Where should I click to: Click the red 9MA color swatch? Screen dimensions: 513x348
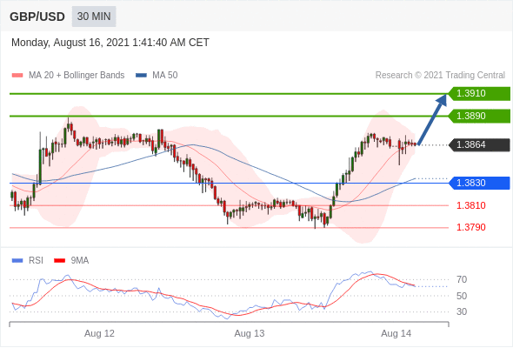(59, 261)
